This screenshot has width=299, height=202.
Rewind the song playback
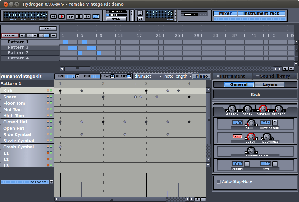pyautogui.click(x=53, y=17)
